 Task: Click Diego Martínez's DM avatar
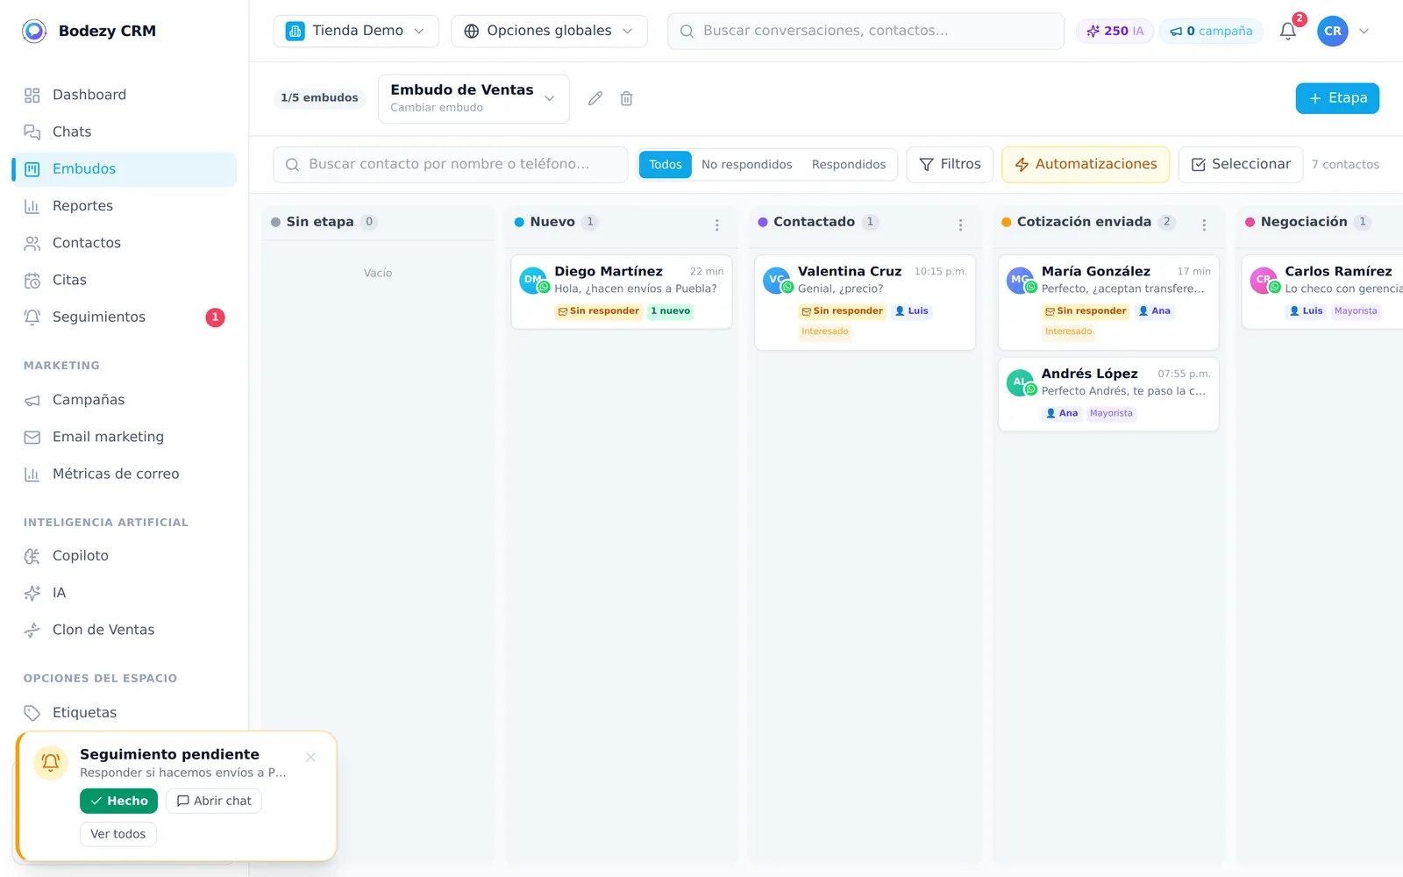[533, 281]
